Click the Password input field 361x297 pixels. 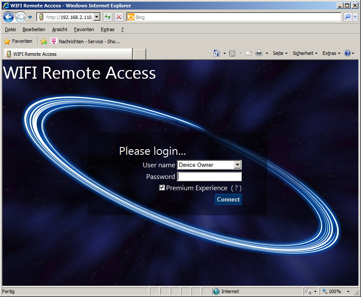click(209, 176)
